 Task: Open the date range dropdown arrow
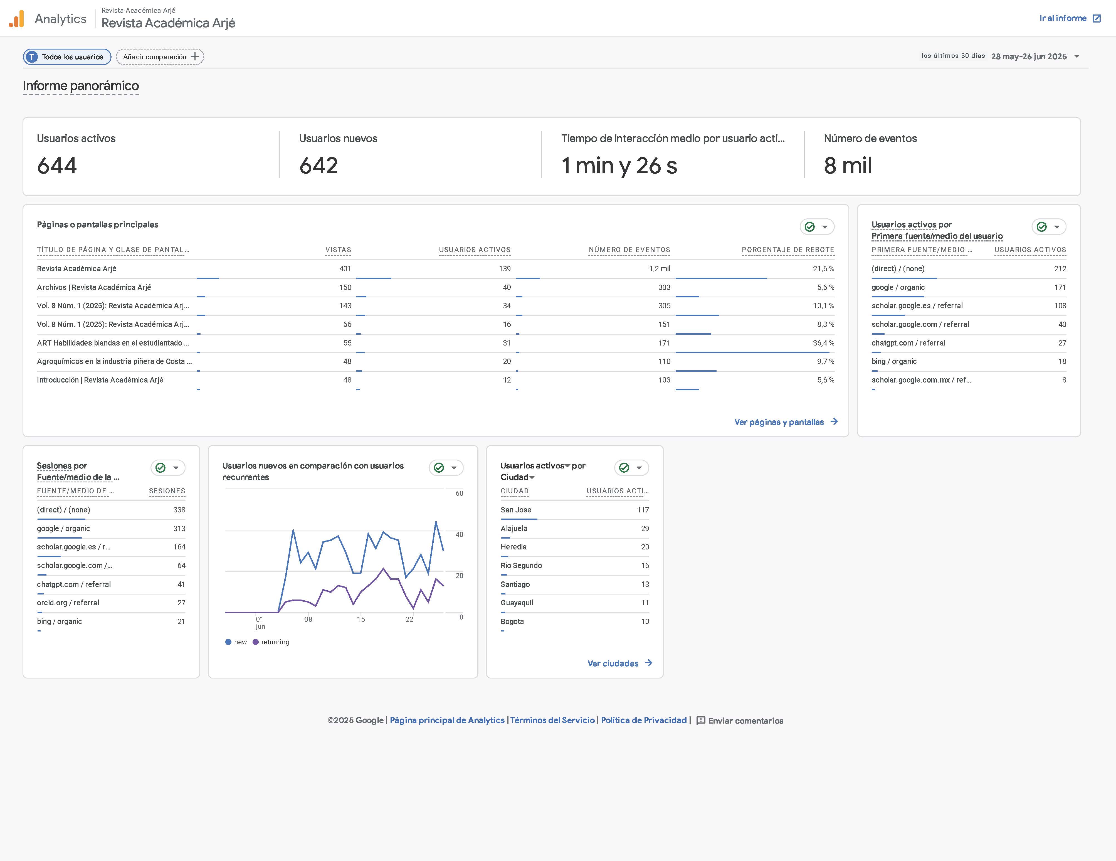click(1077, 57)
